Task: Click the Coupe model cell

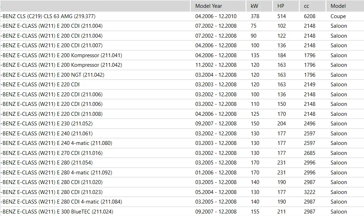Action: coord(338,16)
